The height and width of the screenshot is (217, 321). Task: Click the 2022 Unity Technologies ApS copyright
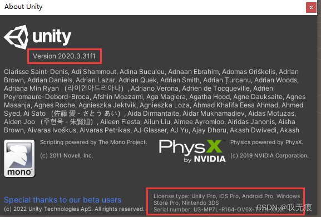click(74, 209)
